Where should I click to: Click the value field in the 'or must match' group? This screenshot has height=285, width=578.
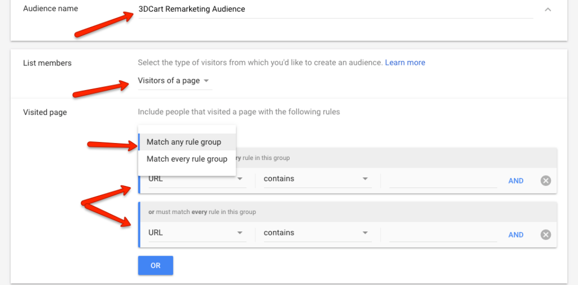point(443,234)
